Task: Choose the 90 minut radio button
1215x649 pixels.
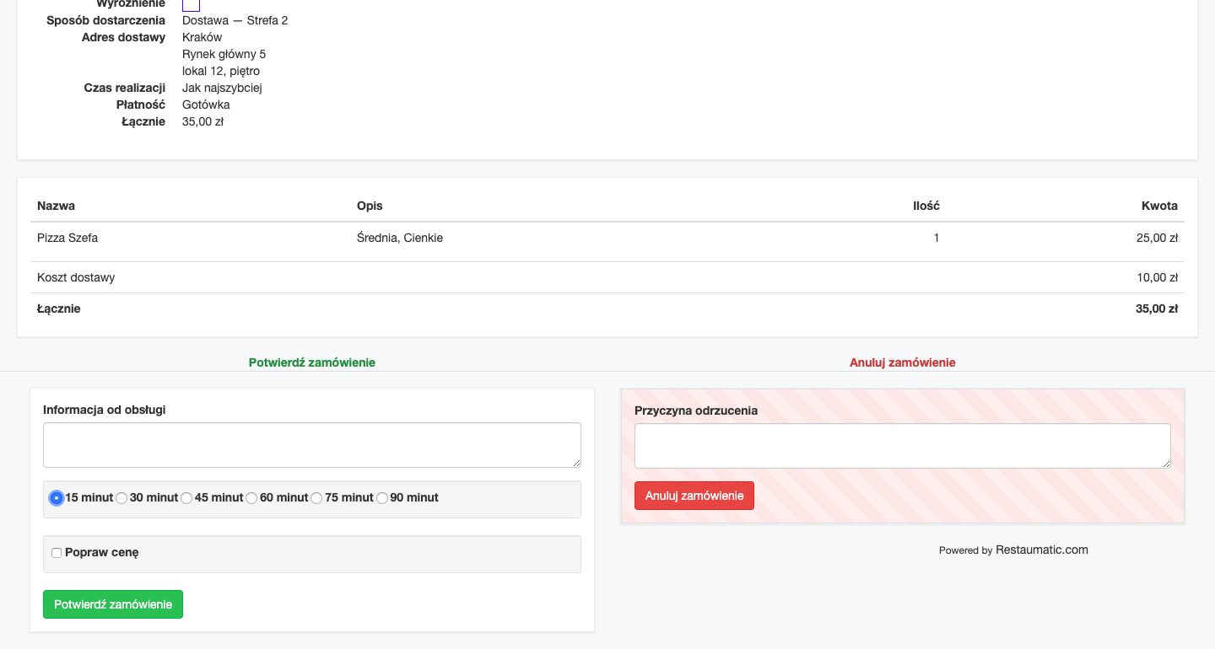Action: click(382, 498)
